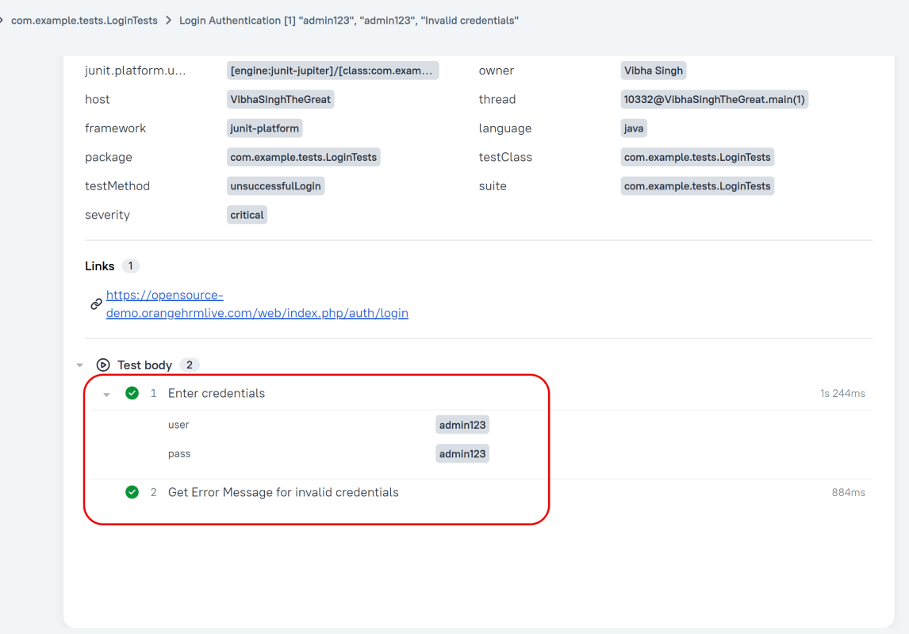Click the unsuccessfulLogin testMethod tag
Screen dimensions: 909x634
(x=275, y=186)
